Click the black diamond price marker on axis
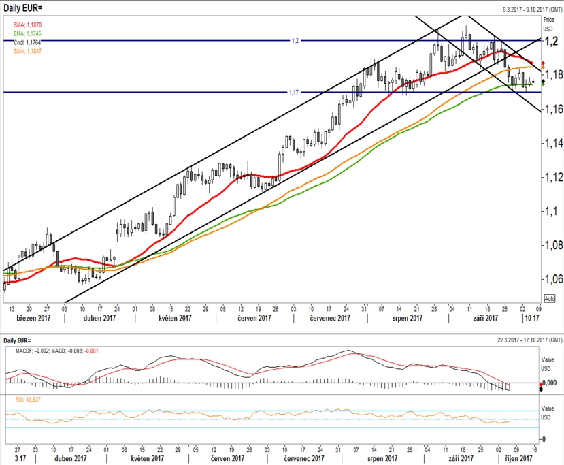 pos(543,82)
